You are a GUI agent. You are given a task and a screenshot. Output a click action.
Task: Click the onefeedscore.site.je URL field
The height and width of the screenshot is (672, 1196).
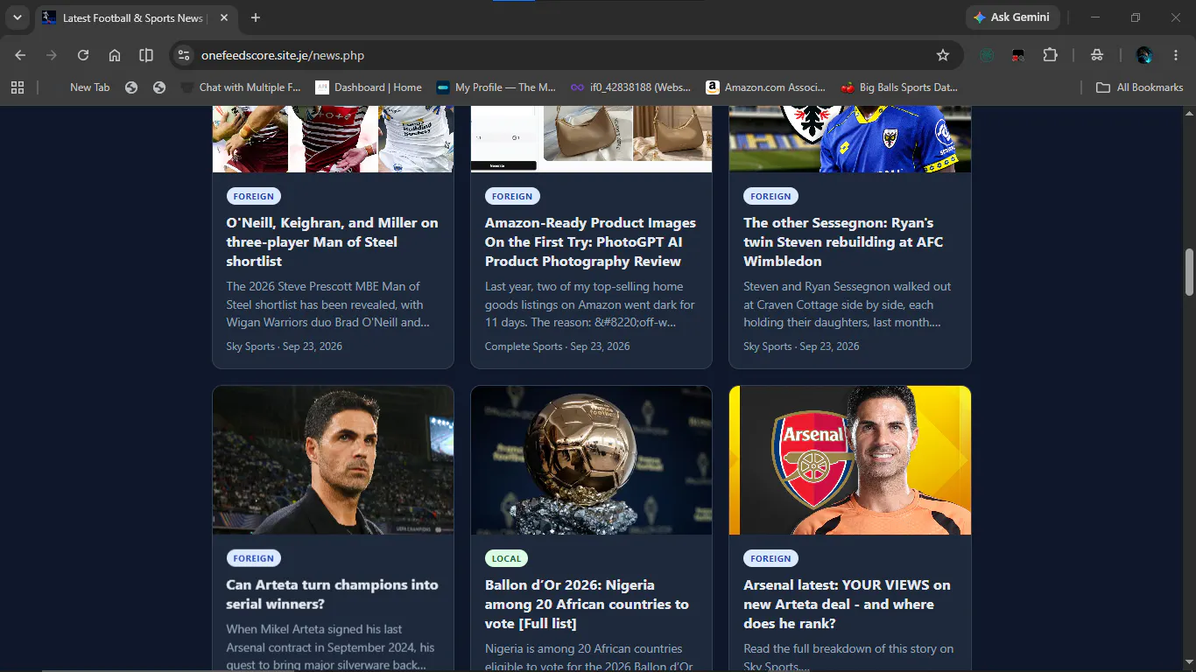pyautogui.click(x=560, y=55)
